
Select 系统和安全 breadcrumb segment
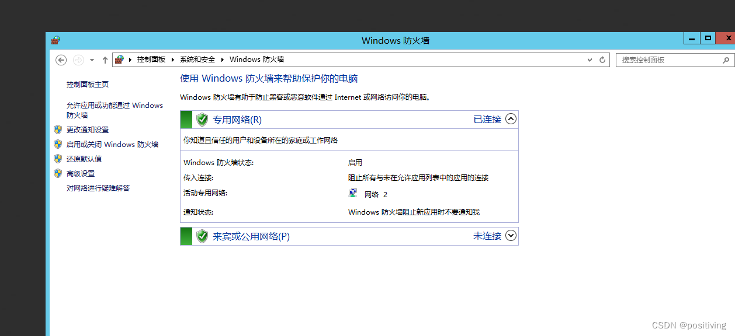[x=197, y=60]
